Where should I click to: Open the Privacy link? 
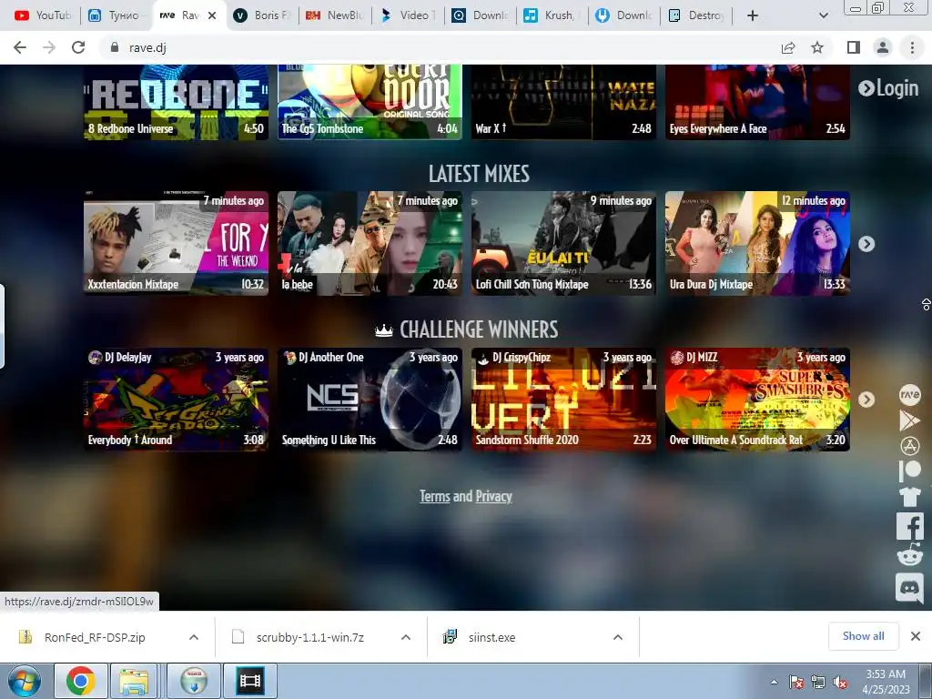point(494,496)
